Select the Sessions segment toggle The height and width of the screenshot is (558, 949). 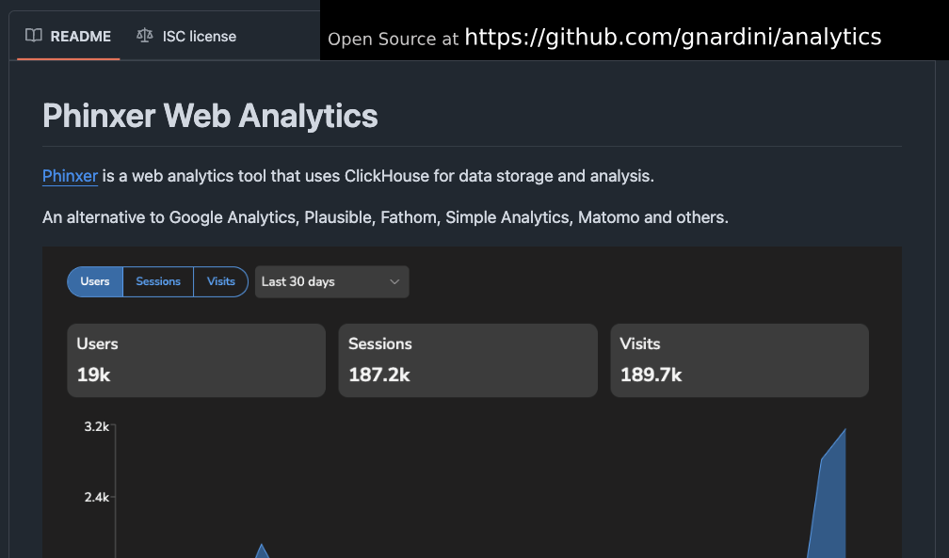click(x=158, y=281)
